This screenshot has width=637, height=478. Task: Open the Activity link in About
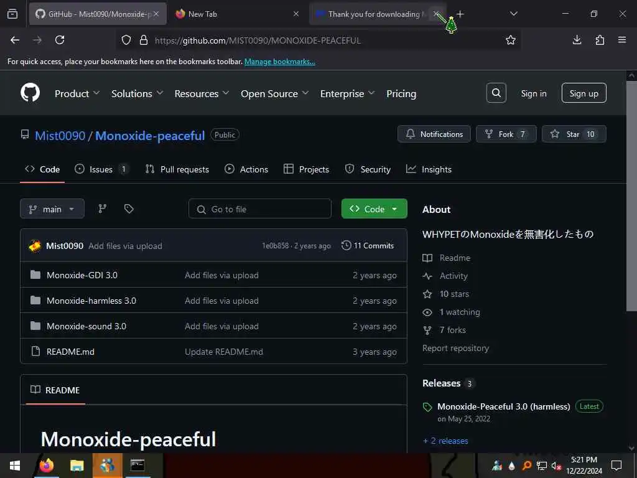click(453, 276)
